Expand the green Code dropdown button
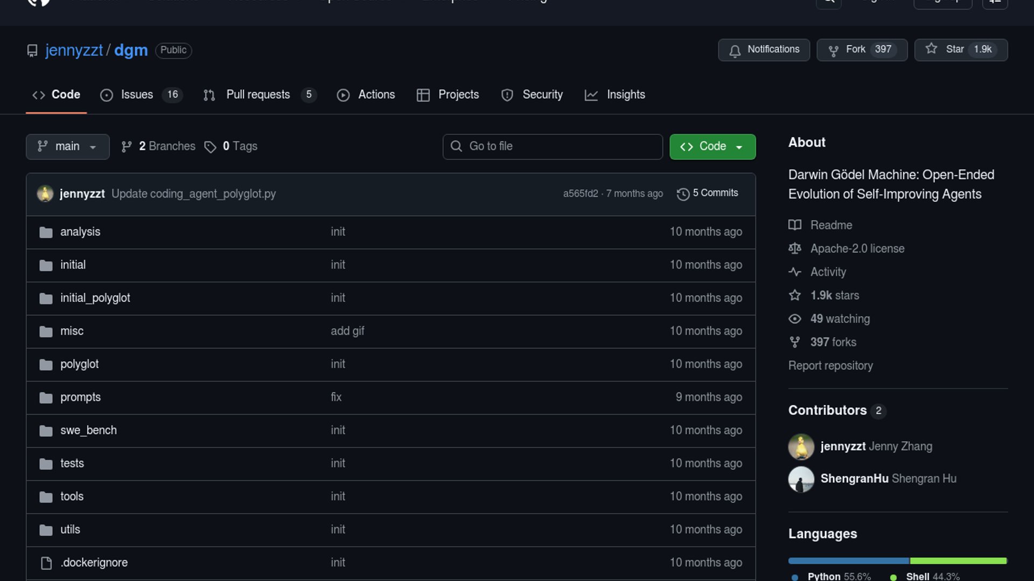 712,146
